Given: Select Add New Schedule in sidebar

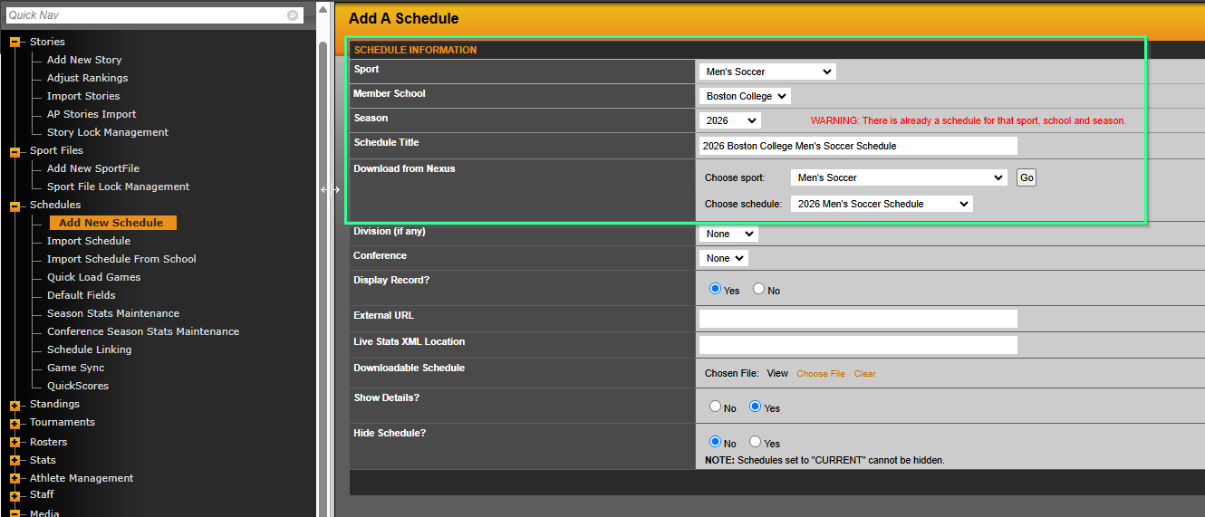Looking at the screenshot, I should [112, 223].
